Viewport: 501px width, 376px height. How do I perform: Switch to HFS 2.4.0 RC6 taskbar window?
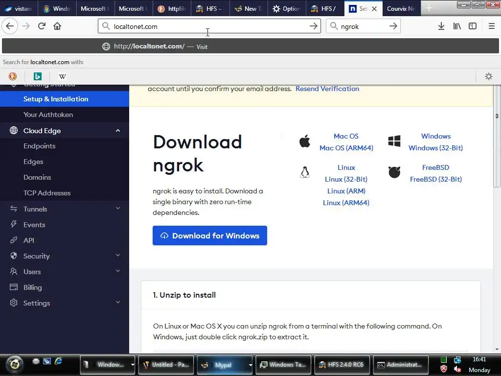[x=342, y=365]
